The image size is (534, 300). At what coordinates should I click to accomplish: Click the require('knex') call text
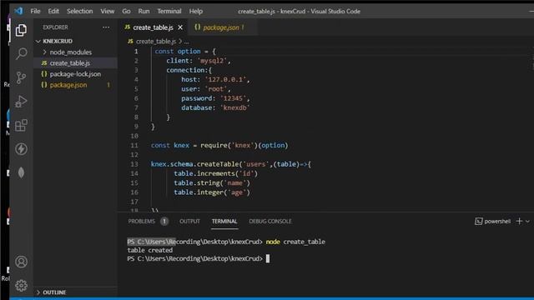[229, 145]
